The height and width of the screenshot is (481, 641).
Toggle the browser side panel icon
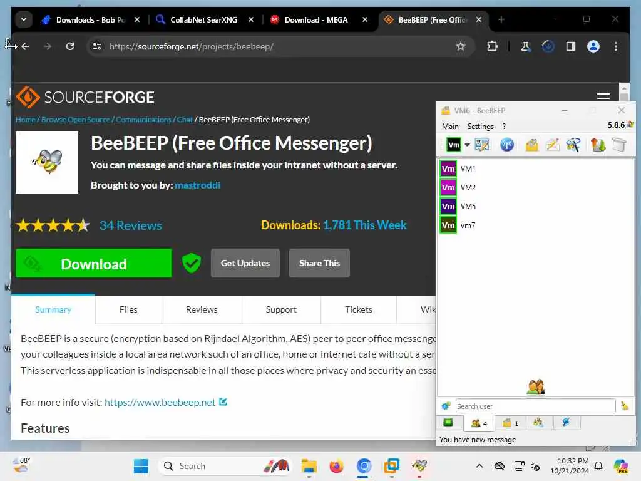[571, 46]
